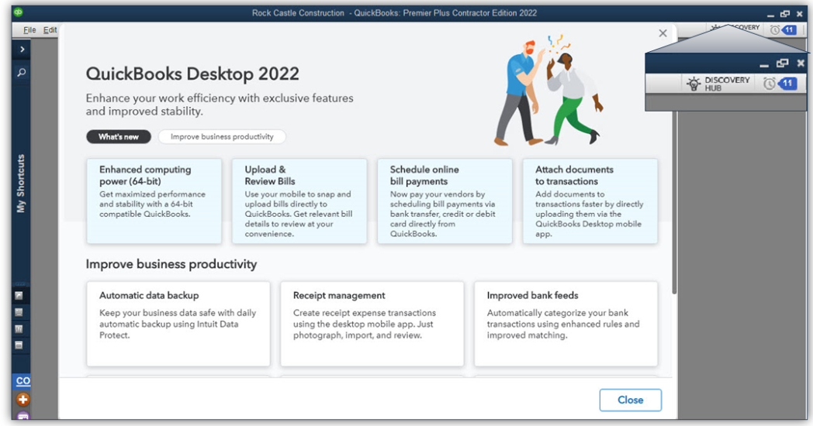The height and width of the screenshot is (426, 813).
Task: Click the purple icon at sidebar bottom
Action: point(22,418)
